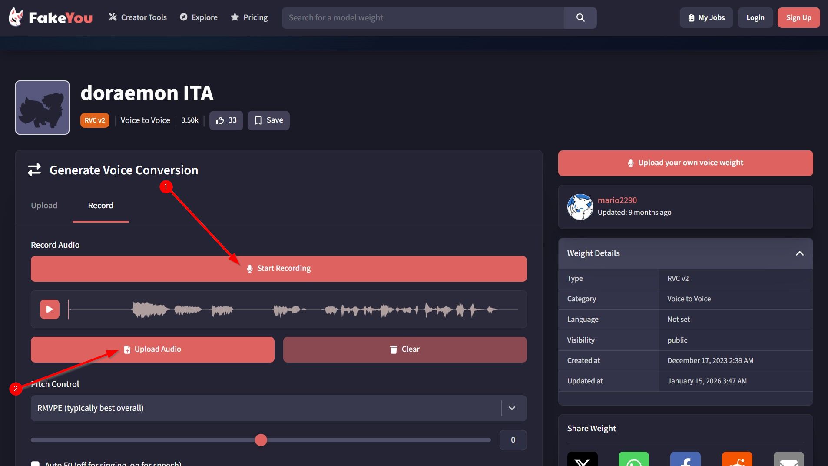Image resolution: width=828 pixels, height=466 pixels.
Task: Share the weight by email
Action: pyautogui.click(x=789, y=459)
